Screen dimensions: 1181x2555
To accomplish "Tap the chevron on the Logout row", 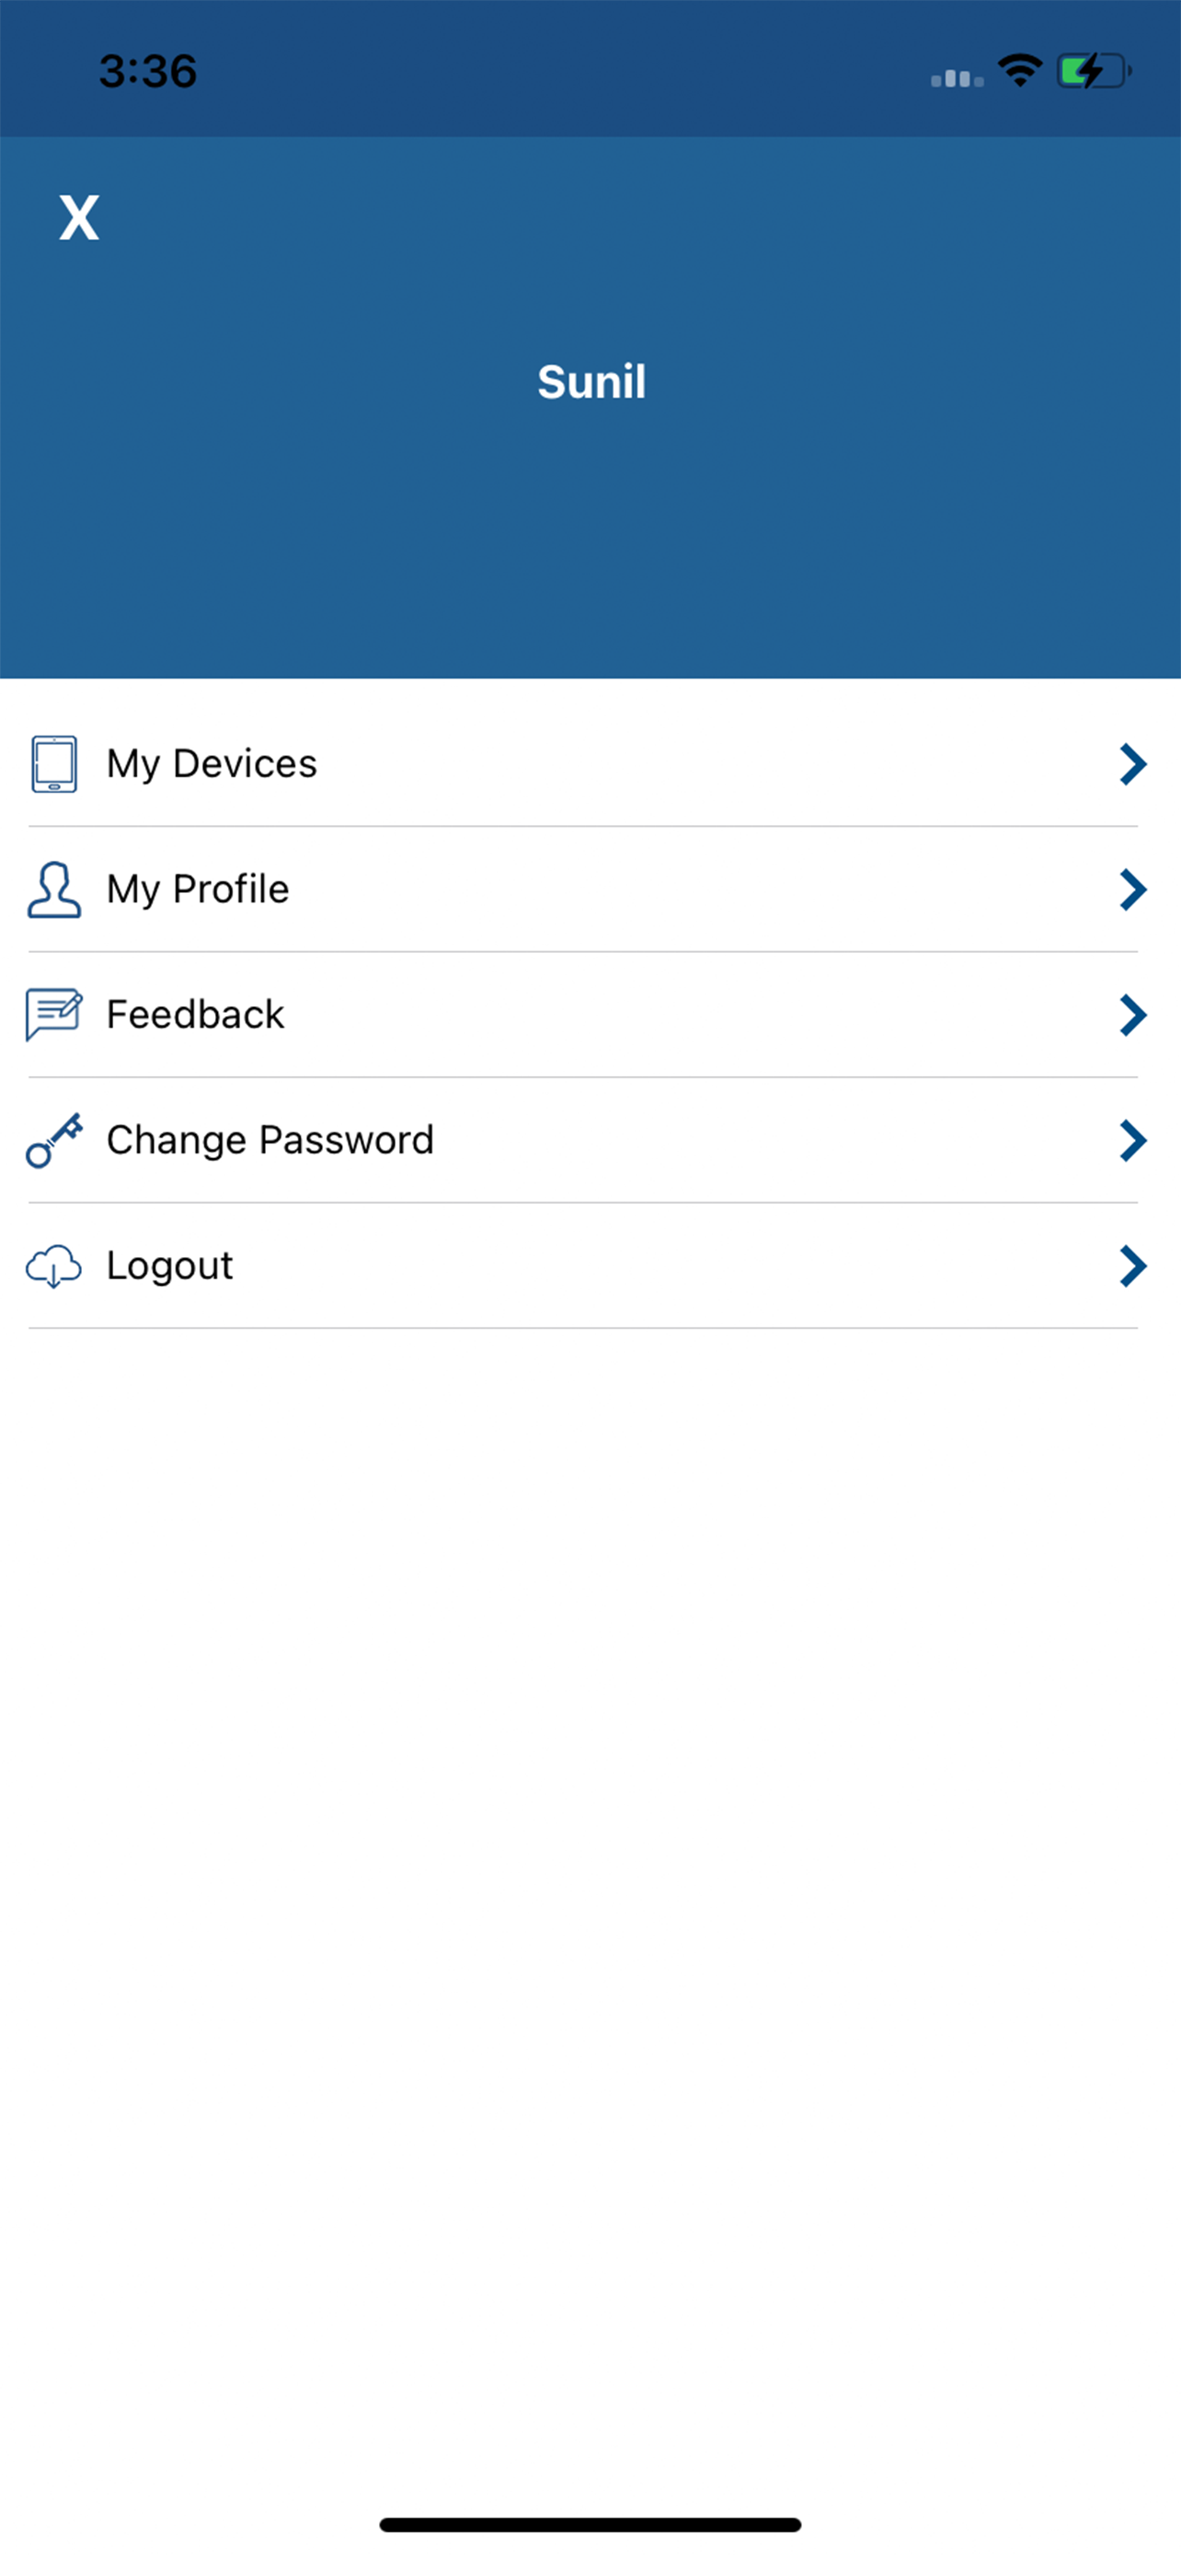I will pyautogui.click(x=1132, y=1266).
